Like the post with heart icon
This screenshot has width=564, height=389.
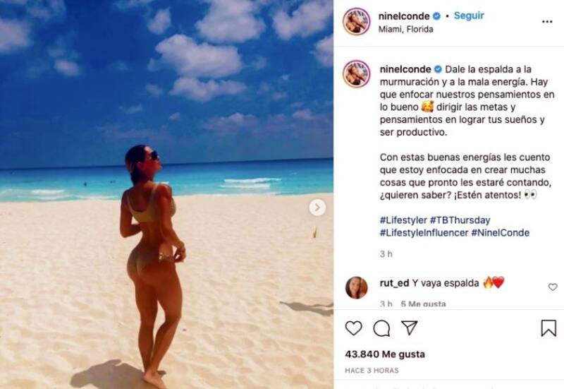pyautogui.click(x=354, y=328)
